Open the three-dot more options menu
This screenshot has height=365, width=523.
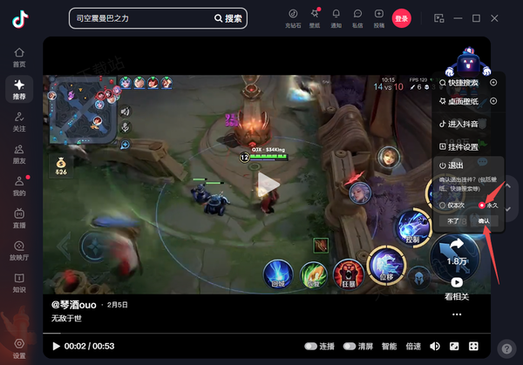click(x=457, y=314)
